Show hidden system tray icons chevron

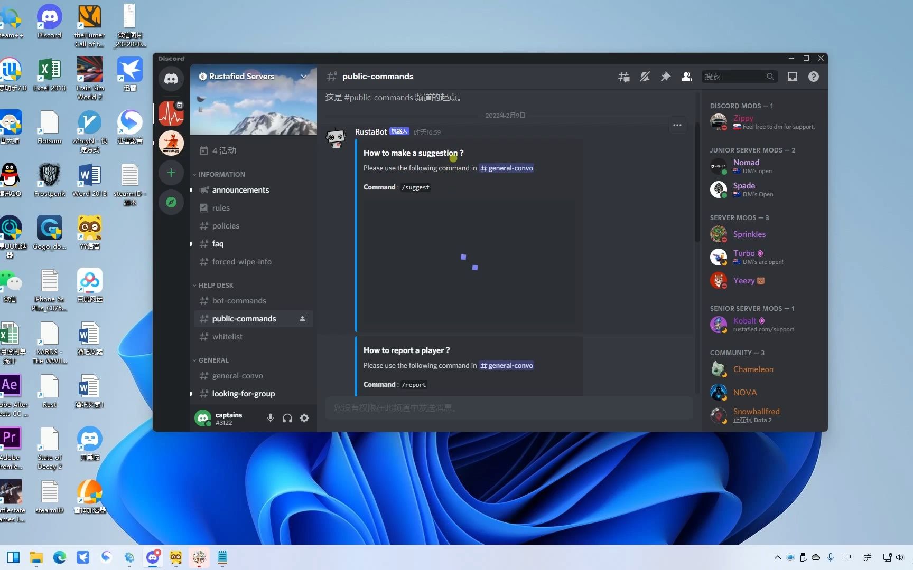[x=777, y=557]
